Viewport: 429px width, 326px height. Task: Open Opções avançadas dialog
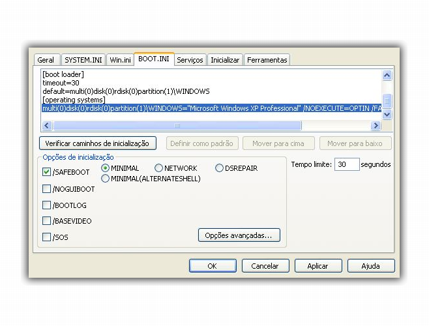239,235
